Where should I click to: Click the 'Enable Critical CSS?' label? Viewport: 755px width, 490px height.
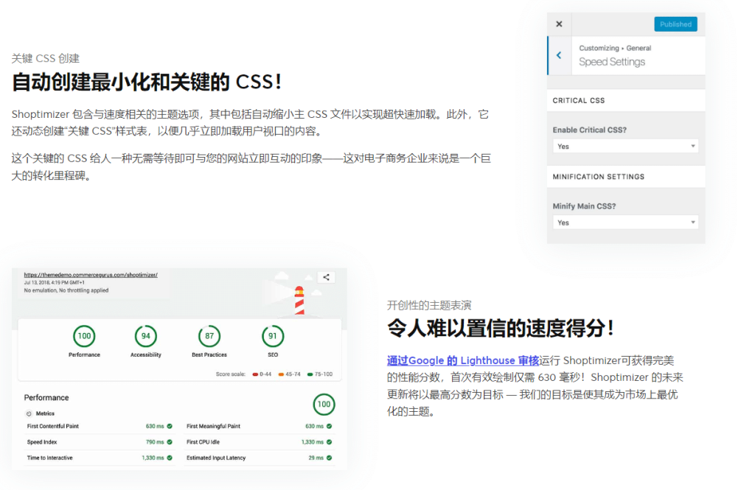pos(589,130)
